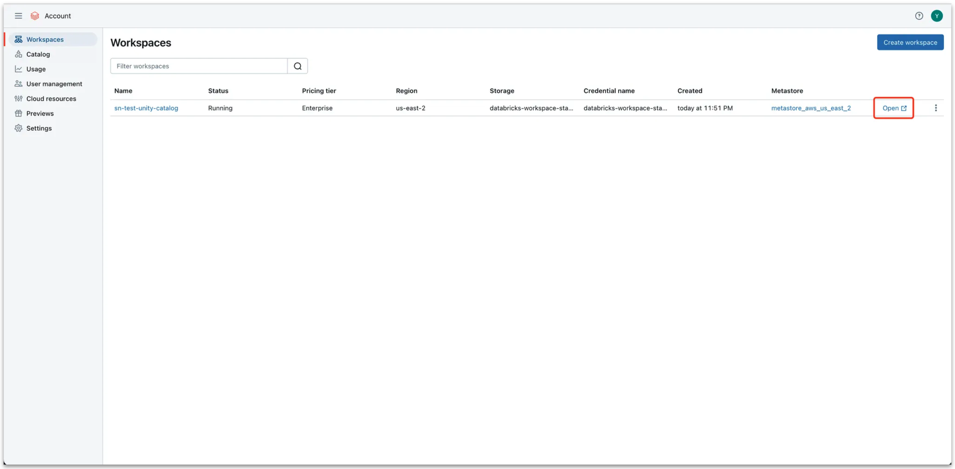Click the Name column header

coord(123,91)
